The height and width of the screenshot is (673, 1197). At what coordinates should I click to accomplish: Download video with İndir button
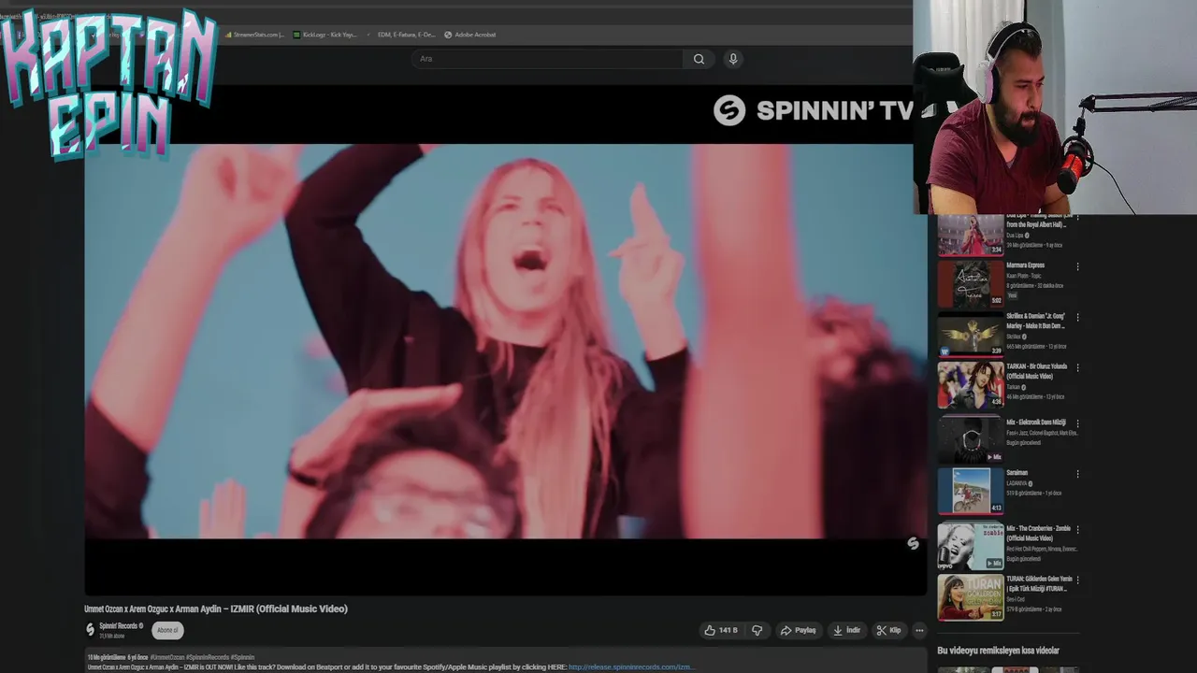[x=846, y=630]
